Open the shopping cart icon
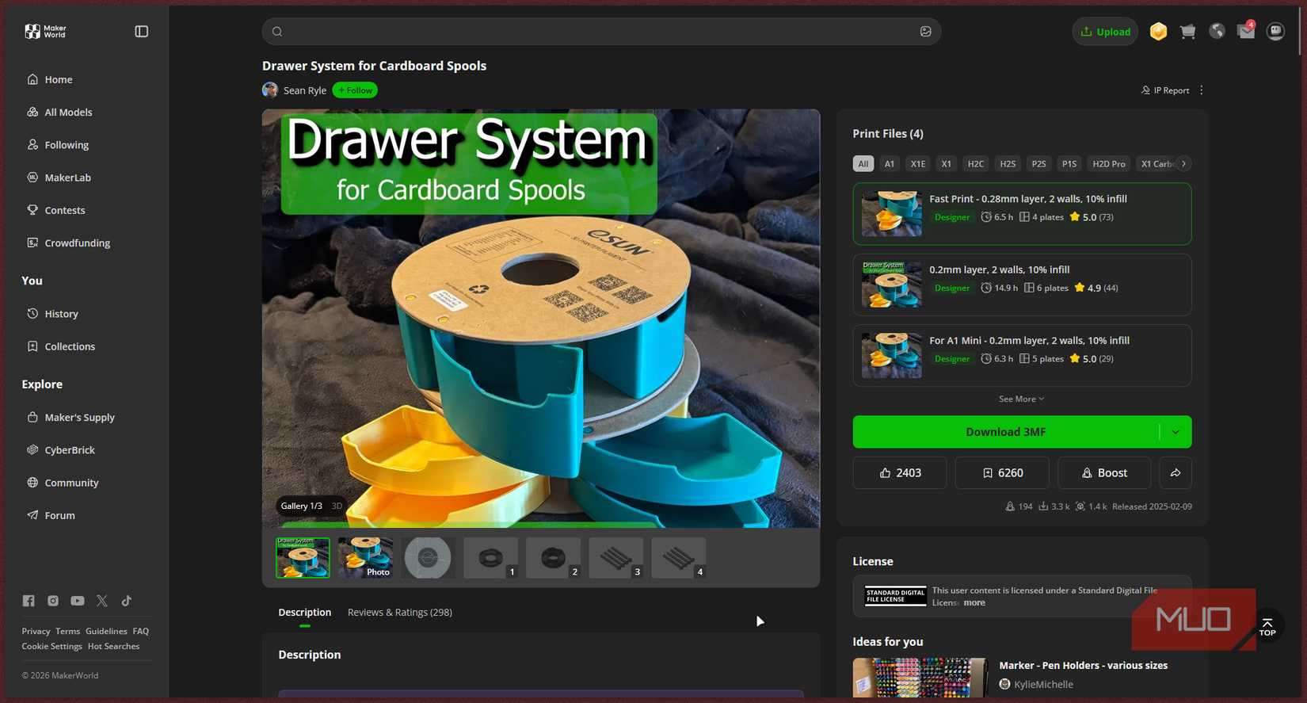Image resolution: width=1307 pixels, height=703 pixels. coord(1187,32)
